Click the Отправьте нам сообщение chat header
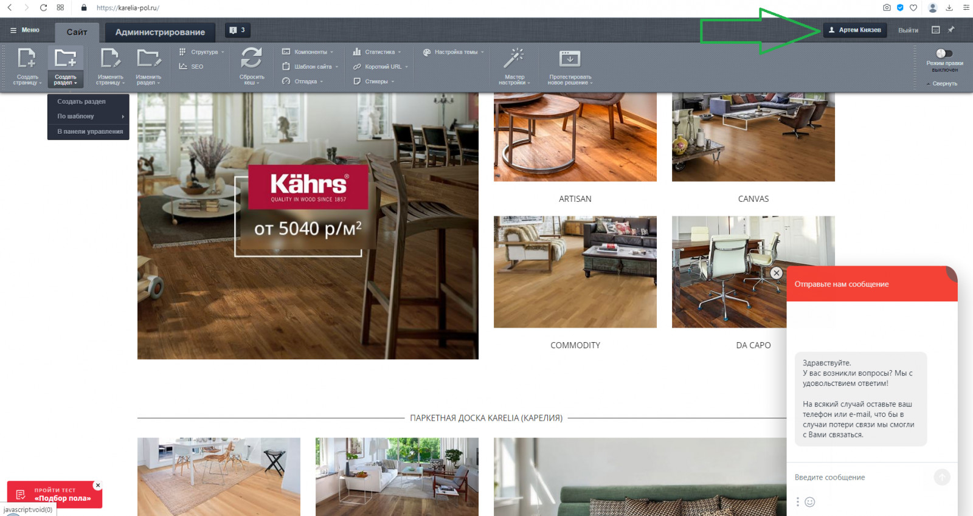 (x=872, y=284)
